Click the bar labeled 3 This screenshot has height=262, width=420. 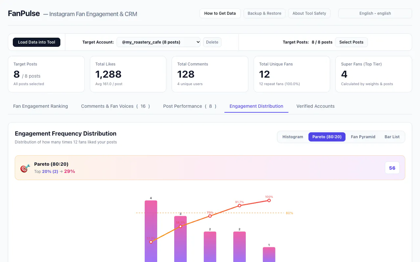[x=180, y=239]
